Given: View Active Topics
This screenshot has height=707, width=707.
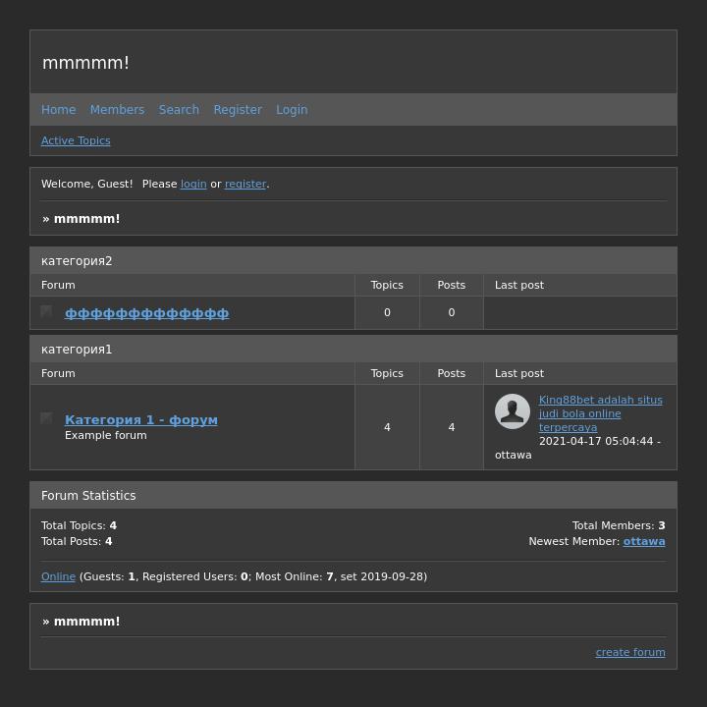Looking at the screenshot, I should (x=76, y=140).
